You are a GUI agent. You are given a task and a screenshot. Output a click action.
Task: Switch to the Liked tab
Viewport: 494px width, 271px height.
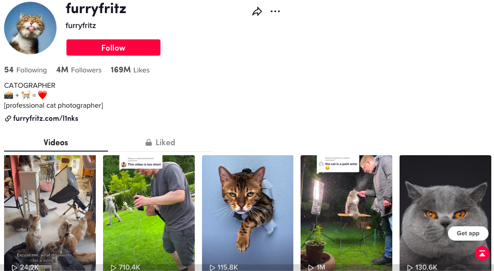[160, 143]
